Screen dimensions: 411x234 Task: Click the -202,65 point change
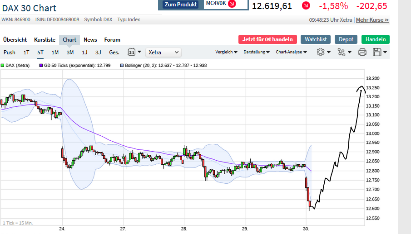point(371,6)
